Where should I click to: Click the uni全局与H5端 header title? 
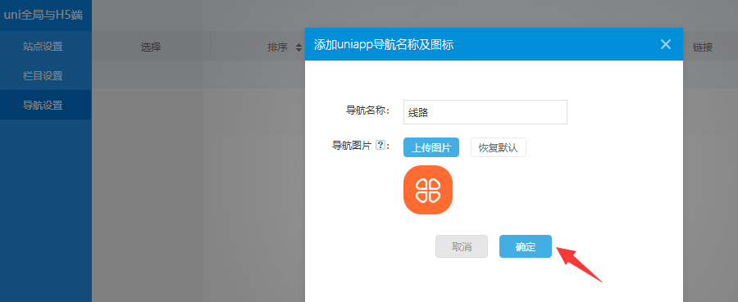coord(43,15)
